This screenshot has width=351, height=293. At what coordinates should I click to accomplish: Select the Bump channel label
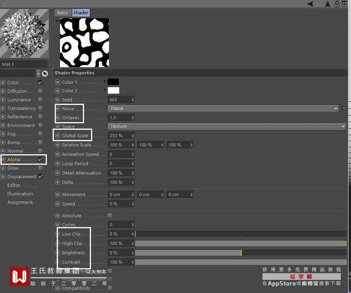click(x=14, y=142)
